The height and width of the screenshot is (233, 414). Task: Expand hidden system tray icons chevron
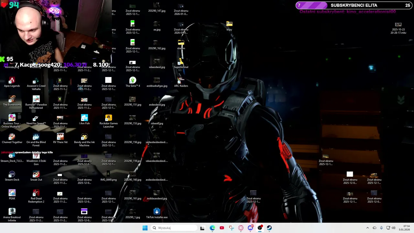pyautogui.click(x=367, y=228)
